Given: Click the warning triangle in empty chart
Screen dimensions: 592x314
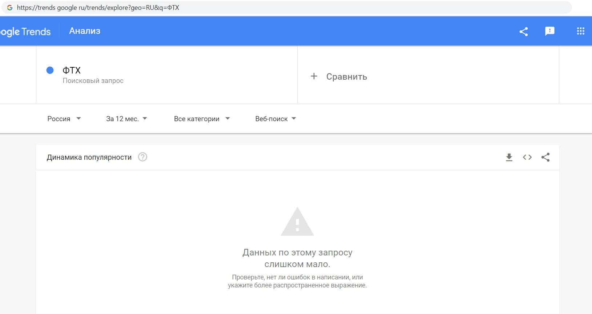Looking at the screenshot, I should pos(297,222).
